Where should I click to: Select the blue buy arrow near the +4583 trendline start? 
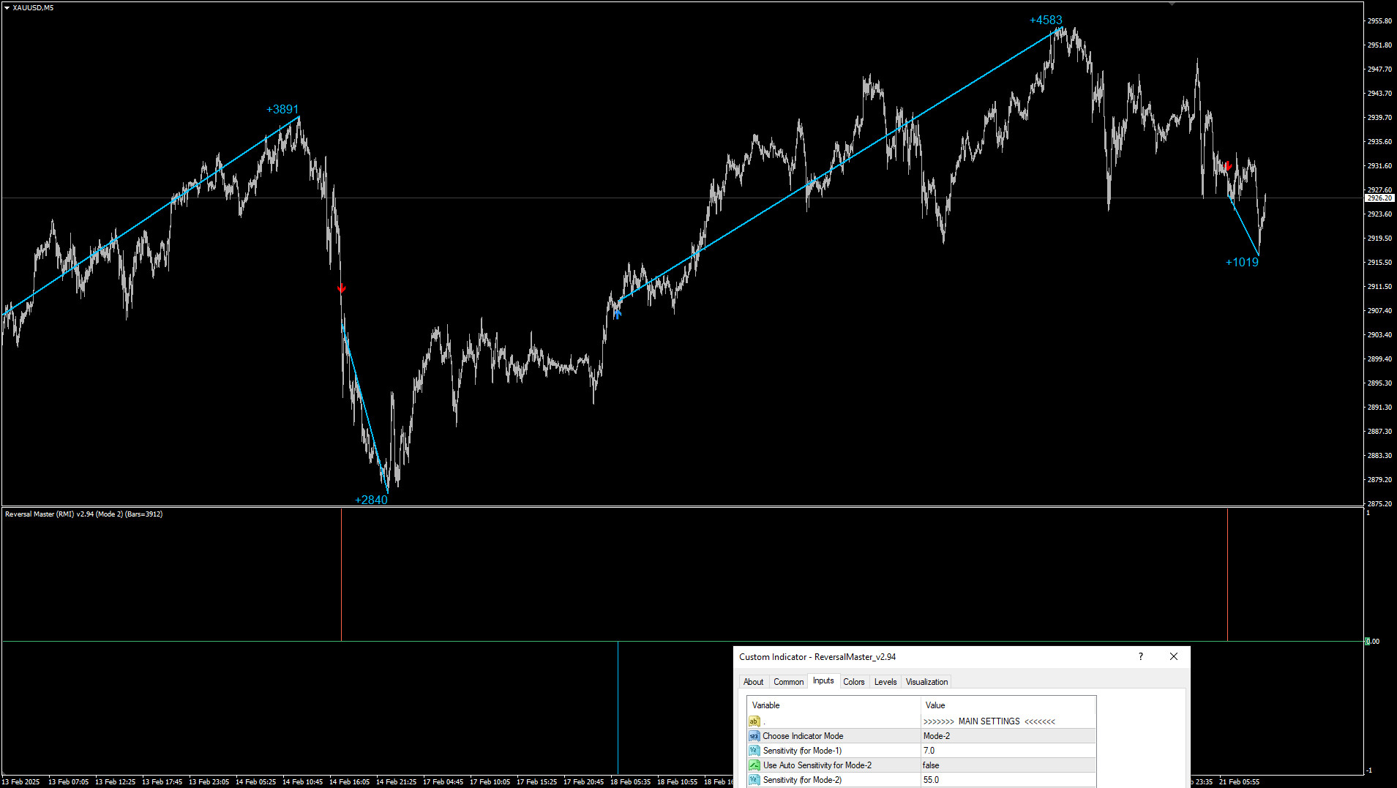pyautogui.click(x=617, y=313)
